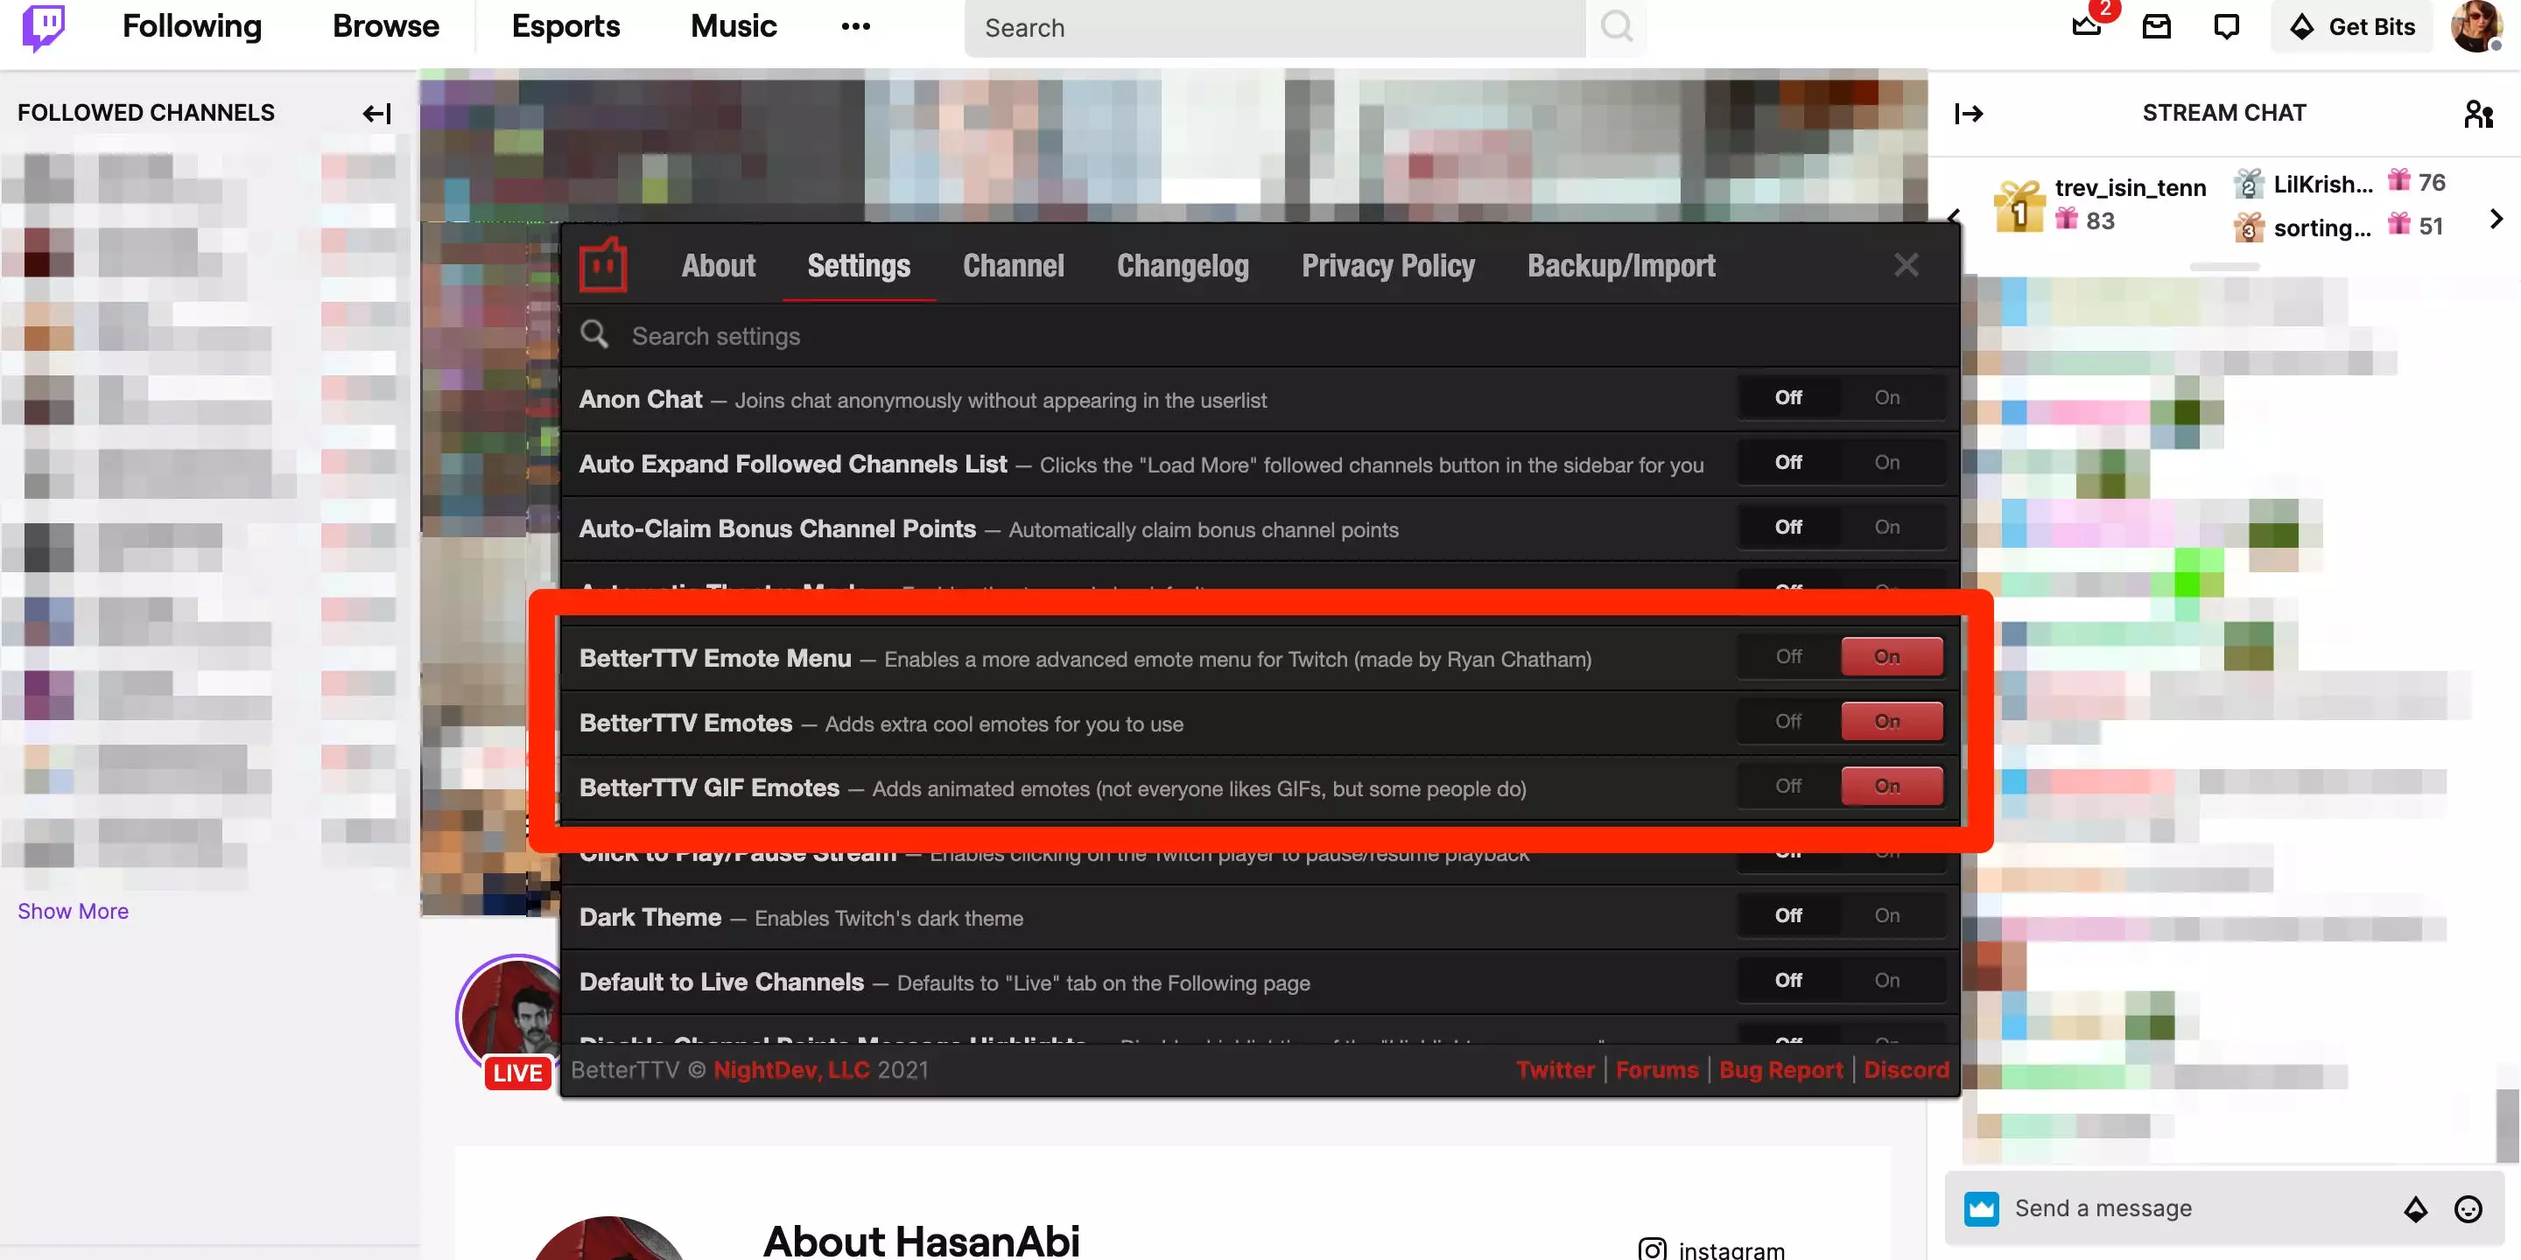Open the Backup/Import tab
This screenshot has width=2521, height=1260.
point(1620,265)
